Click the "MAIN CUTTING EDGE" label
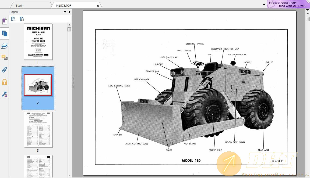Image resolution: width=310 pixels, height=178 pixels. pos(137,144)
